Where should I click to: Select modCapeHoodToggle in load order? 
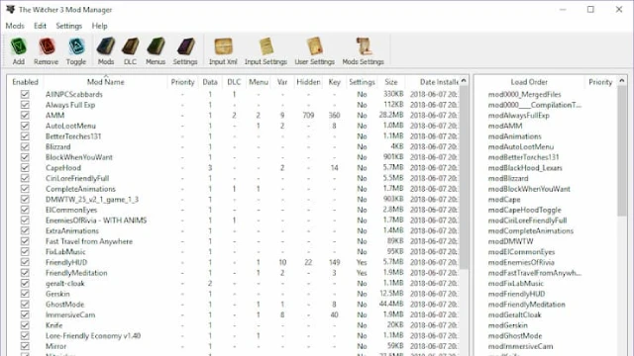[x=524, y=210]
